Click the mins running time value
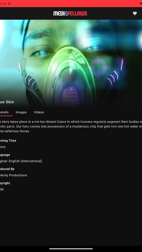The width and height of the screenshot is (142, 252). pyautogui.click(x=3, y=147)
